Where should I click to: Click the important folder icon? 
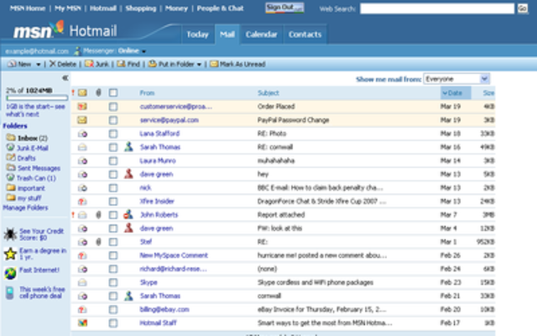(11, 187)
